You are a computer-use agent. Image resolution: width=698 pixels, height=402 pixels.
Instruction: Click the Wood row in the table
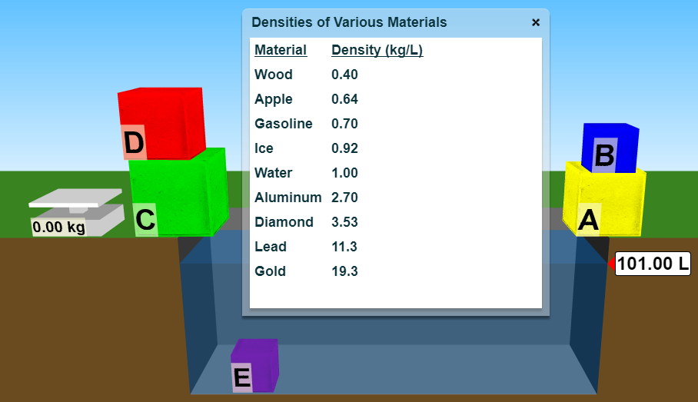point(306,75)
